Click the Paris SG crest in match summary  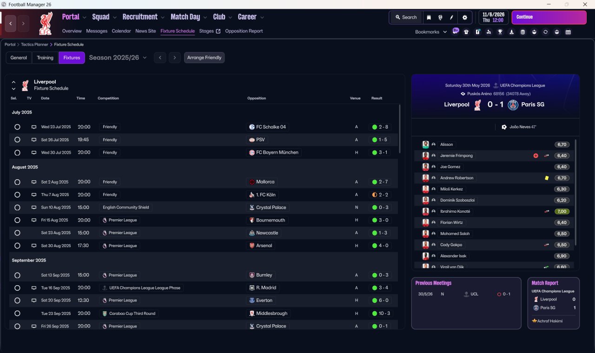pos(513,105)
